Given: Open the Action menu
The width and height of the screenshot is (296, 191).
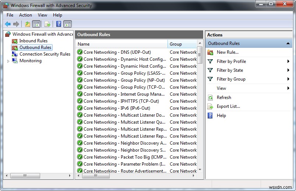Looking at the screenshot, I should pos(25,15).
